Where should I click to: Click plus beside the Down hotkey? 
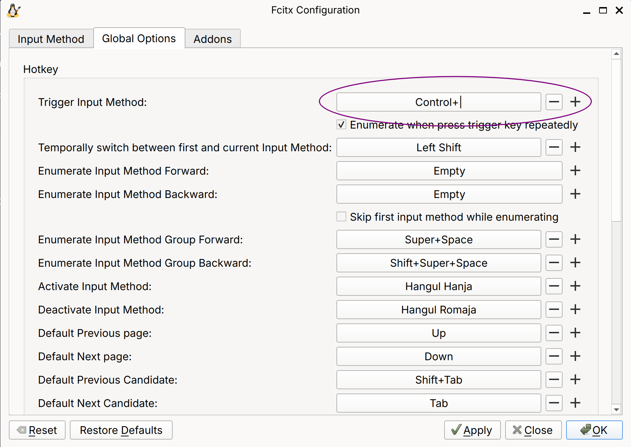pos(575,356)
